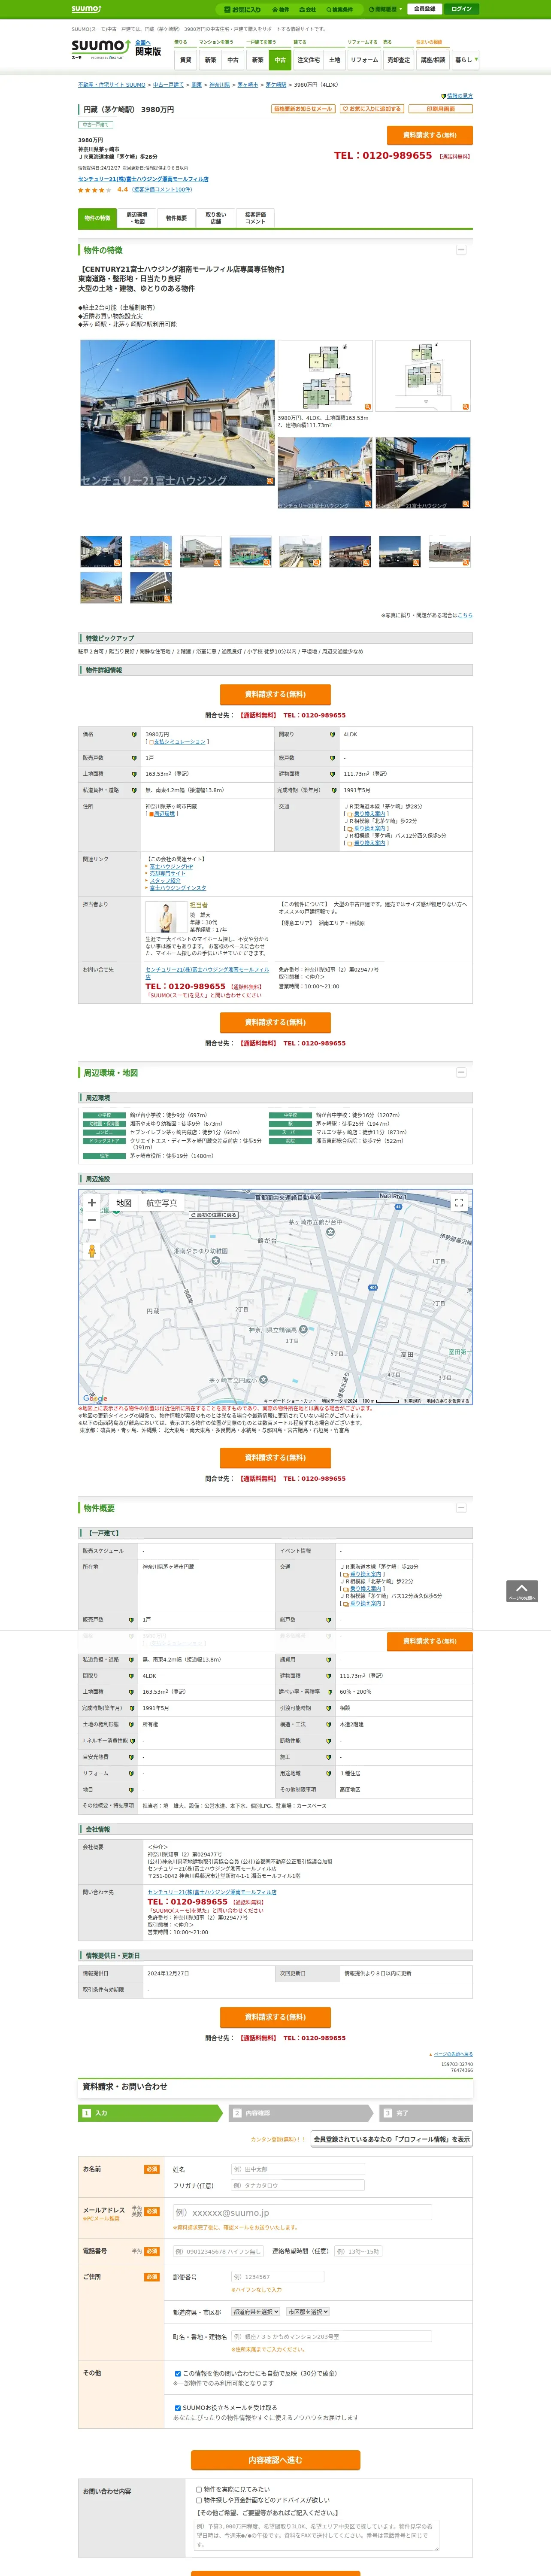Open the 物件 list in the top bar
This screenshot has height=2576, width=551.
[281, 9]
